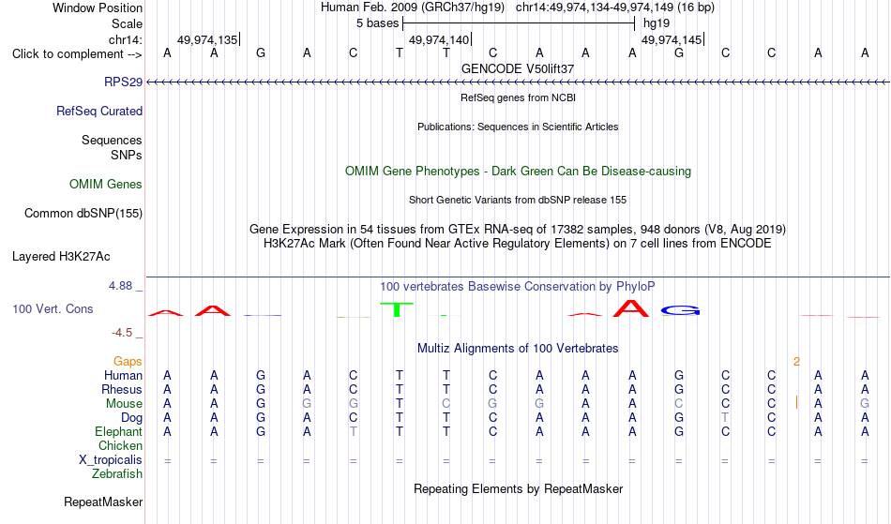This screenshot has width=891, height=524.
Task: Click the 4.88 PhyloP maximum value
Action: point(120,286)
